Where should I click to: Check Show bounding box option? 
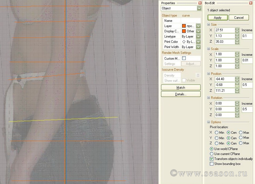[212, 164]
